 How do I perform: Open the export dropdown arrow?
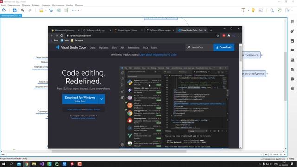pos(292,10)
